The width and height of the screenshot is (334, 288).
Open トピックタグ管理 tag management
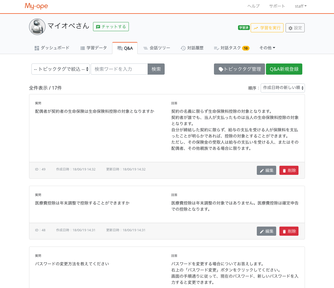pos(239,69)
